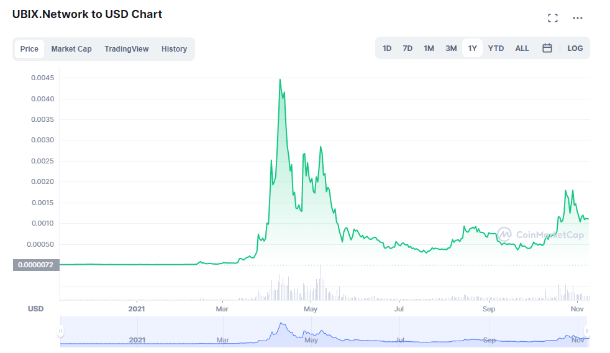Image resolution: width=610 pixels, height=353 pixels.
Task: Select the 1Y time range
Action: click(x=472, y=48)
